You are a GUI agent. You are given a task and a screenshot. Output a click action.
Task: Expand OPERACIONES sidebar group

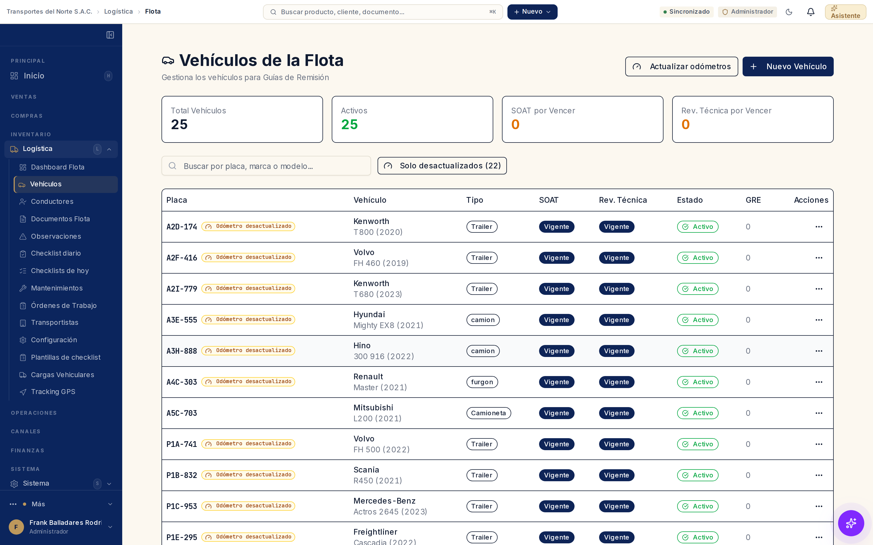click(34, 413)
